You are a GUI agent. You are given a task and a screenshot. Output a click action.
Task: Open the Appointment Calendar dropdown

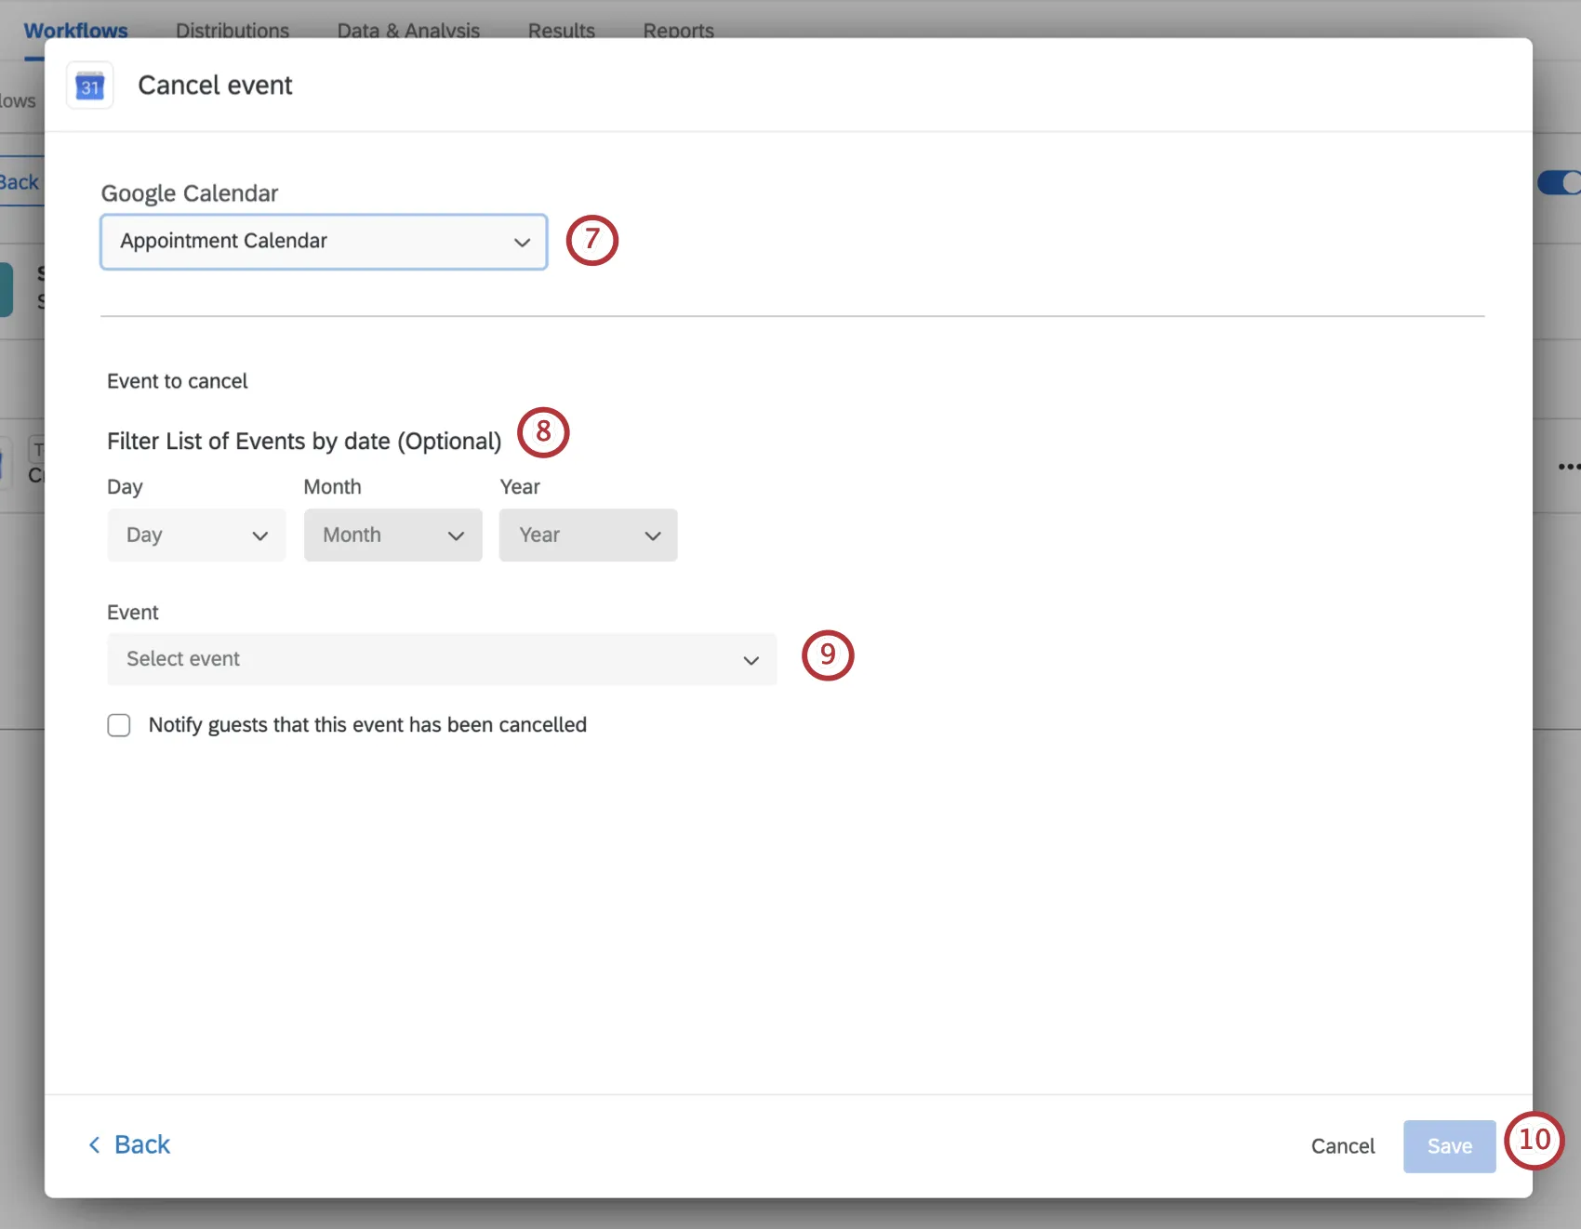[323, 242]
